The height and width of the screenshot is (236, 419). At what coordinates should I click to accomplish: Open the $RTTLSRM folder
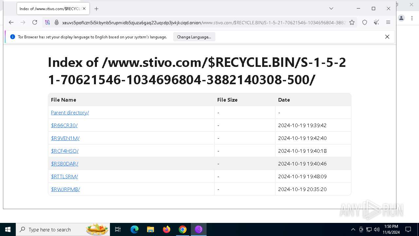(x=64, y=176)
